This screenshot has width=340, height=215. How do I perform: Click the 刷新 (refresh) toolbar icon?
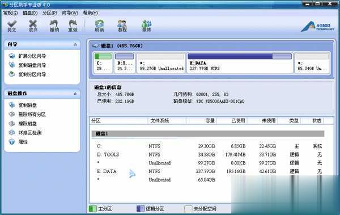pos(100,26)
